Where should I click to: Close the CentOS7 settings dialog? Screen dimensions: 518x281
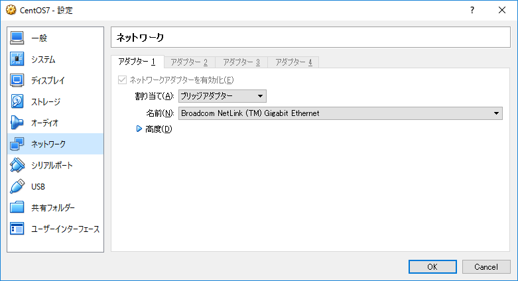tap(502, 10)
